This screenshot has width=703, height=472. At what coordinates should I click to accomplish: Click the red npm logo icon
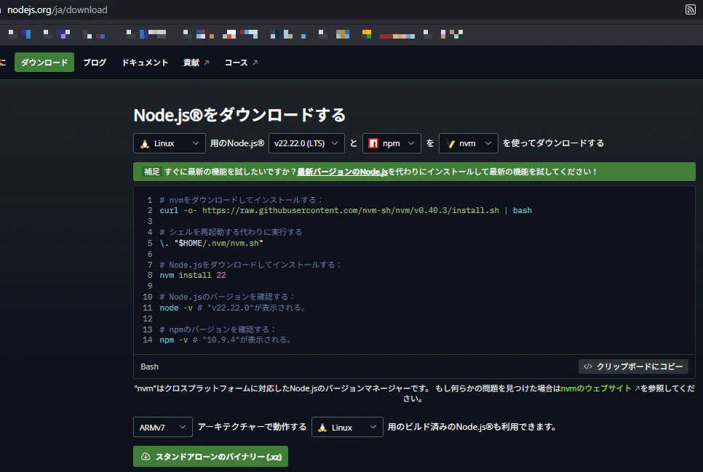point(373,143)
